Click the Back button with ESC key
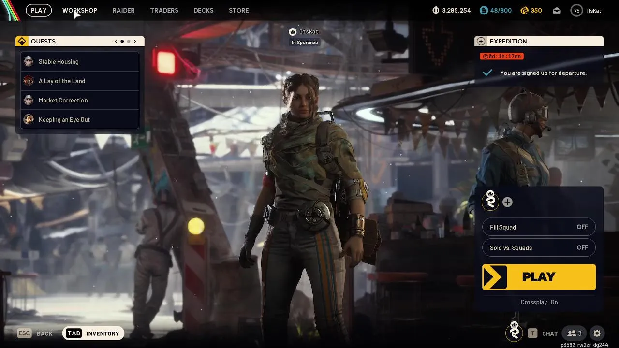This screenshot has height=348, width=619. pos(35,333)
